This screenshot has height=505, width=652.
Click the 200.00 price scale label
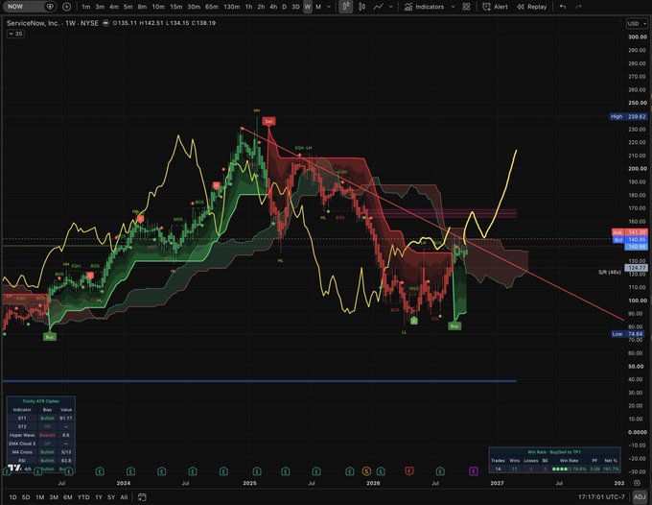(x=637, y=169)
